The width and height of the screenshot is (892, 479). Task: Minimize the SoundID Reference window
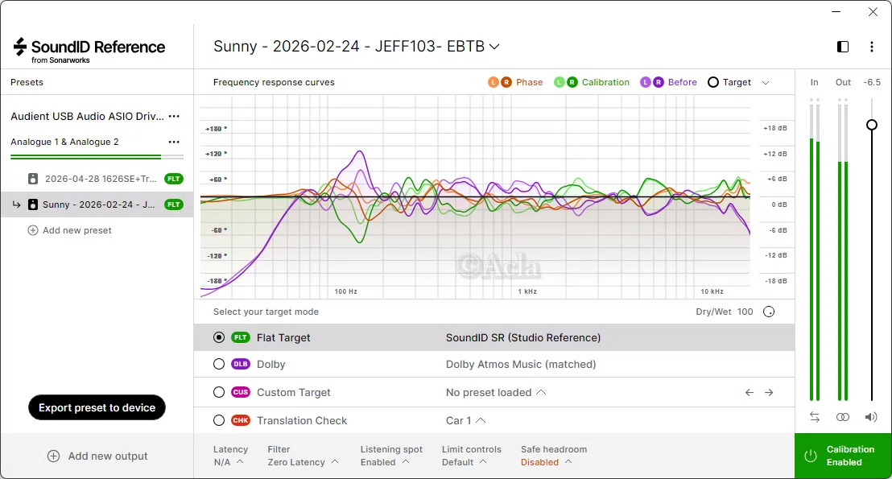coord(836,12)
